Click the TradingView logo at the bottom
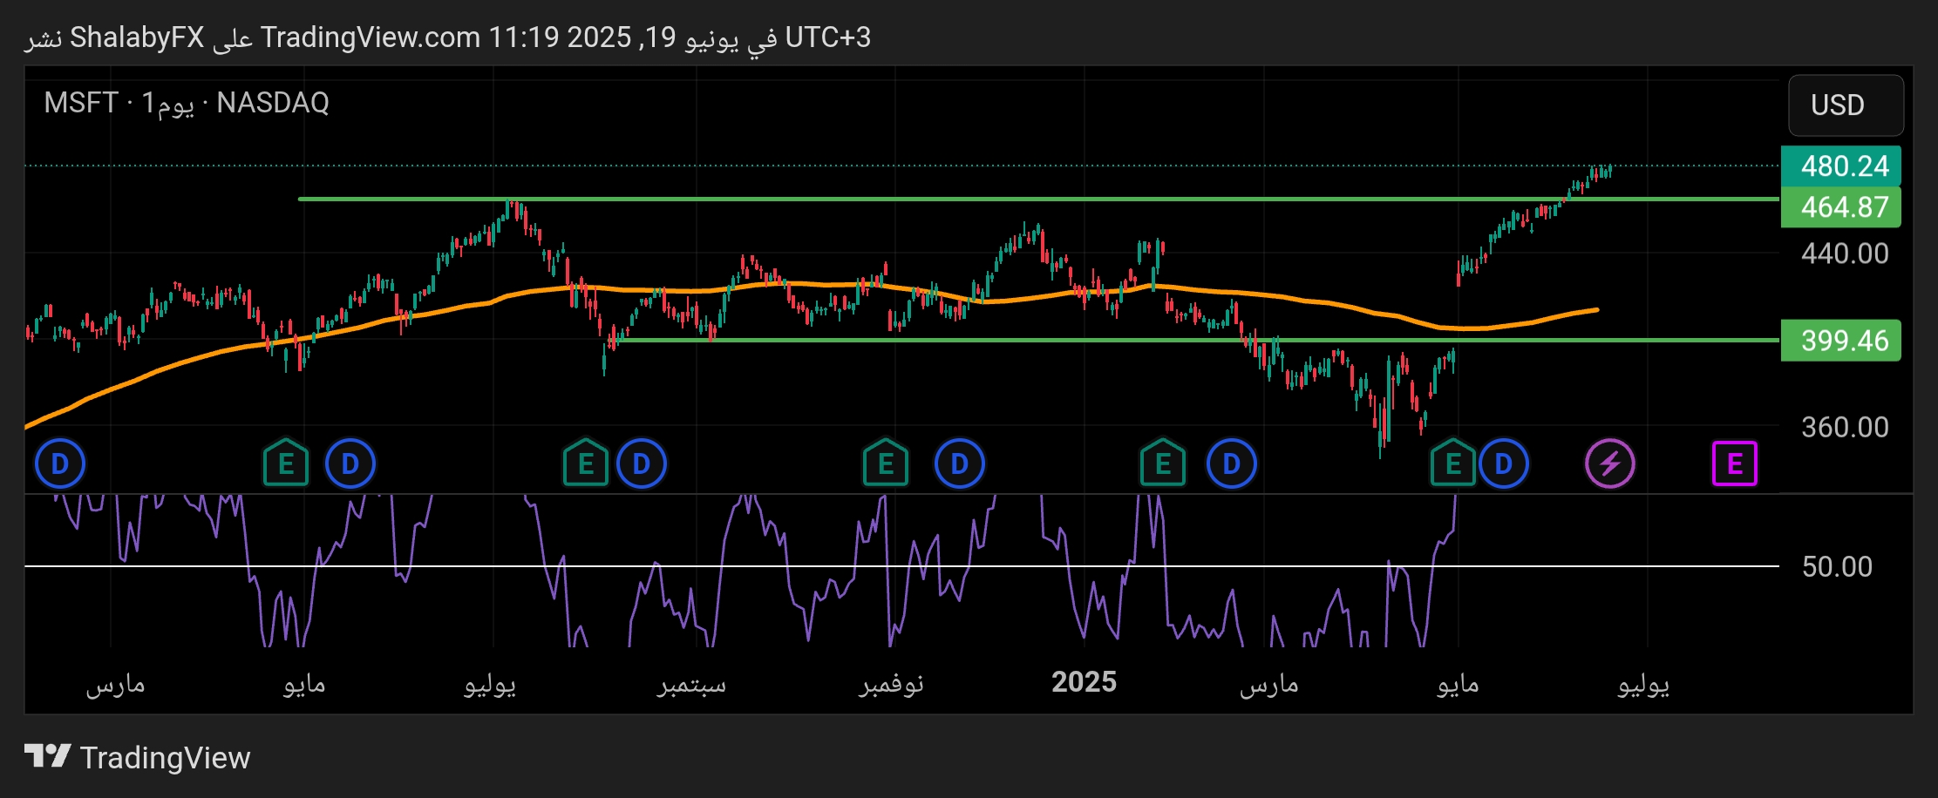Viewport: 1938px width, 798px height. pyautogui.click(x=138, y=757)
